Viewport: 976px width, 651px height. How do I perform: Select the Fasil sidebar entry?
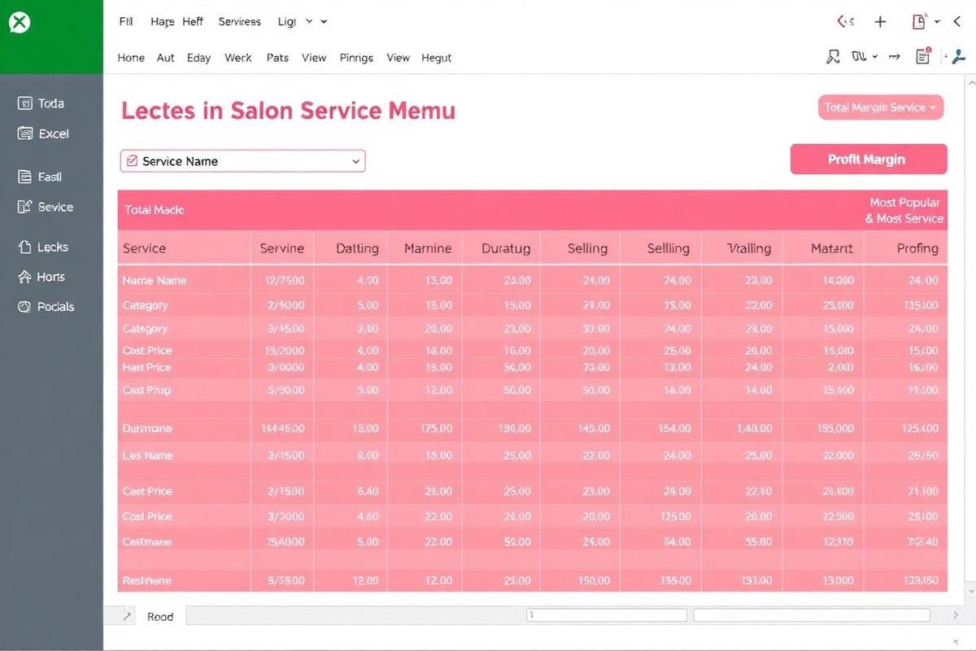click(x=39, y=177)
